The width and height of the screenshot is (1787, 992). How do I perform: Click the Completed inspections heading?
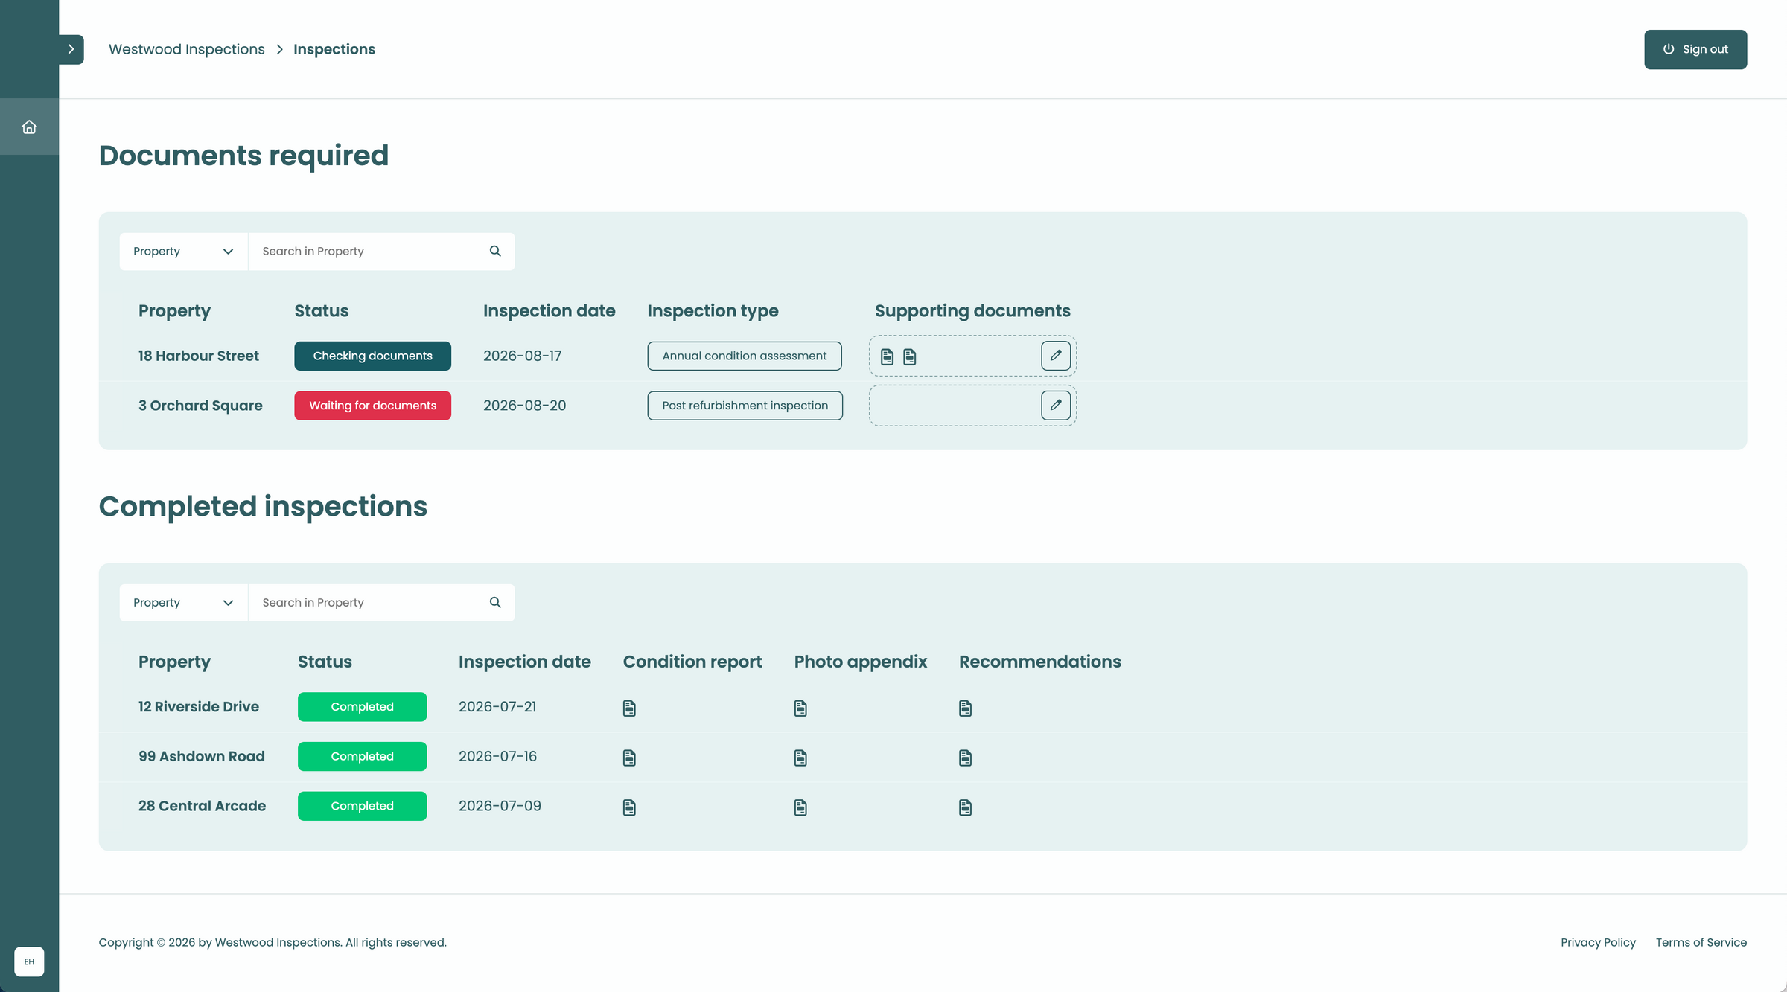[263, 507]
